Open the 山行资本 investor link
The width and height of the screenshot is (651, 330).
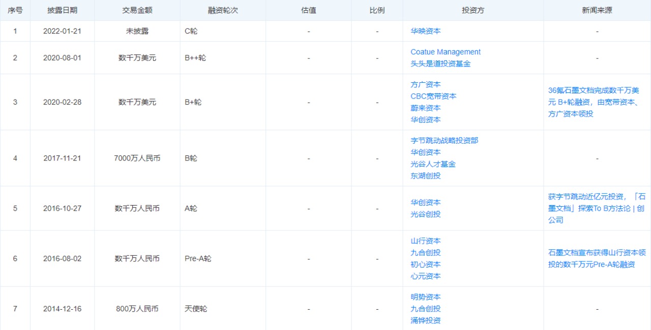426,241
